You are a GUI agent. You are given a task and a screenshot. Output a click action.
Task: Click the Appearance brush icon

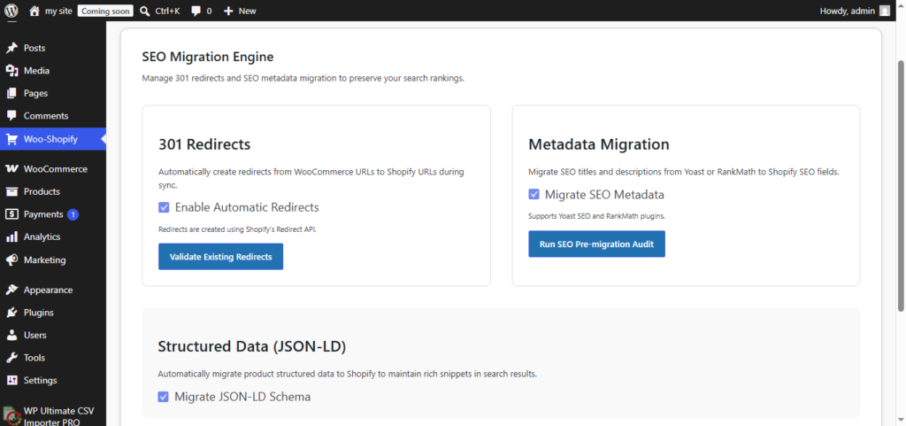[x=12, y=290]
